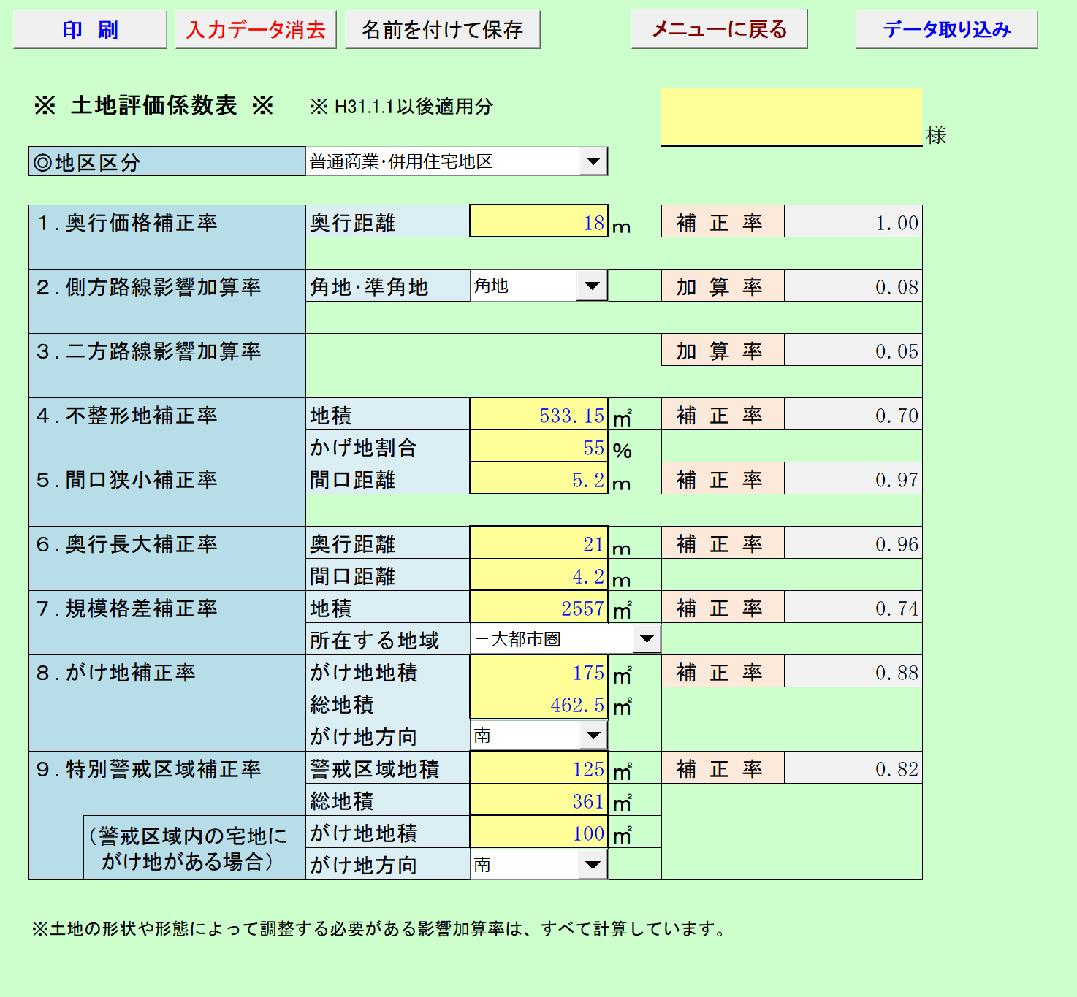Click 補正率 value 0.97
The height and width of the screenshot is (997, 1077).
click(853, 478)
